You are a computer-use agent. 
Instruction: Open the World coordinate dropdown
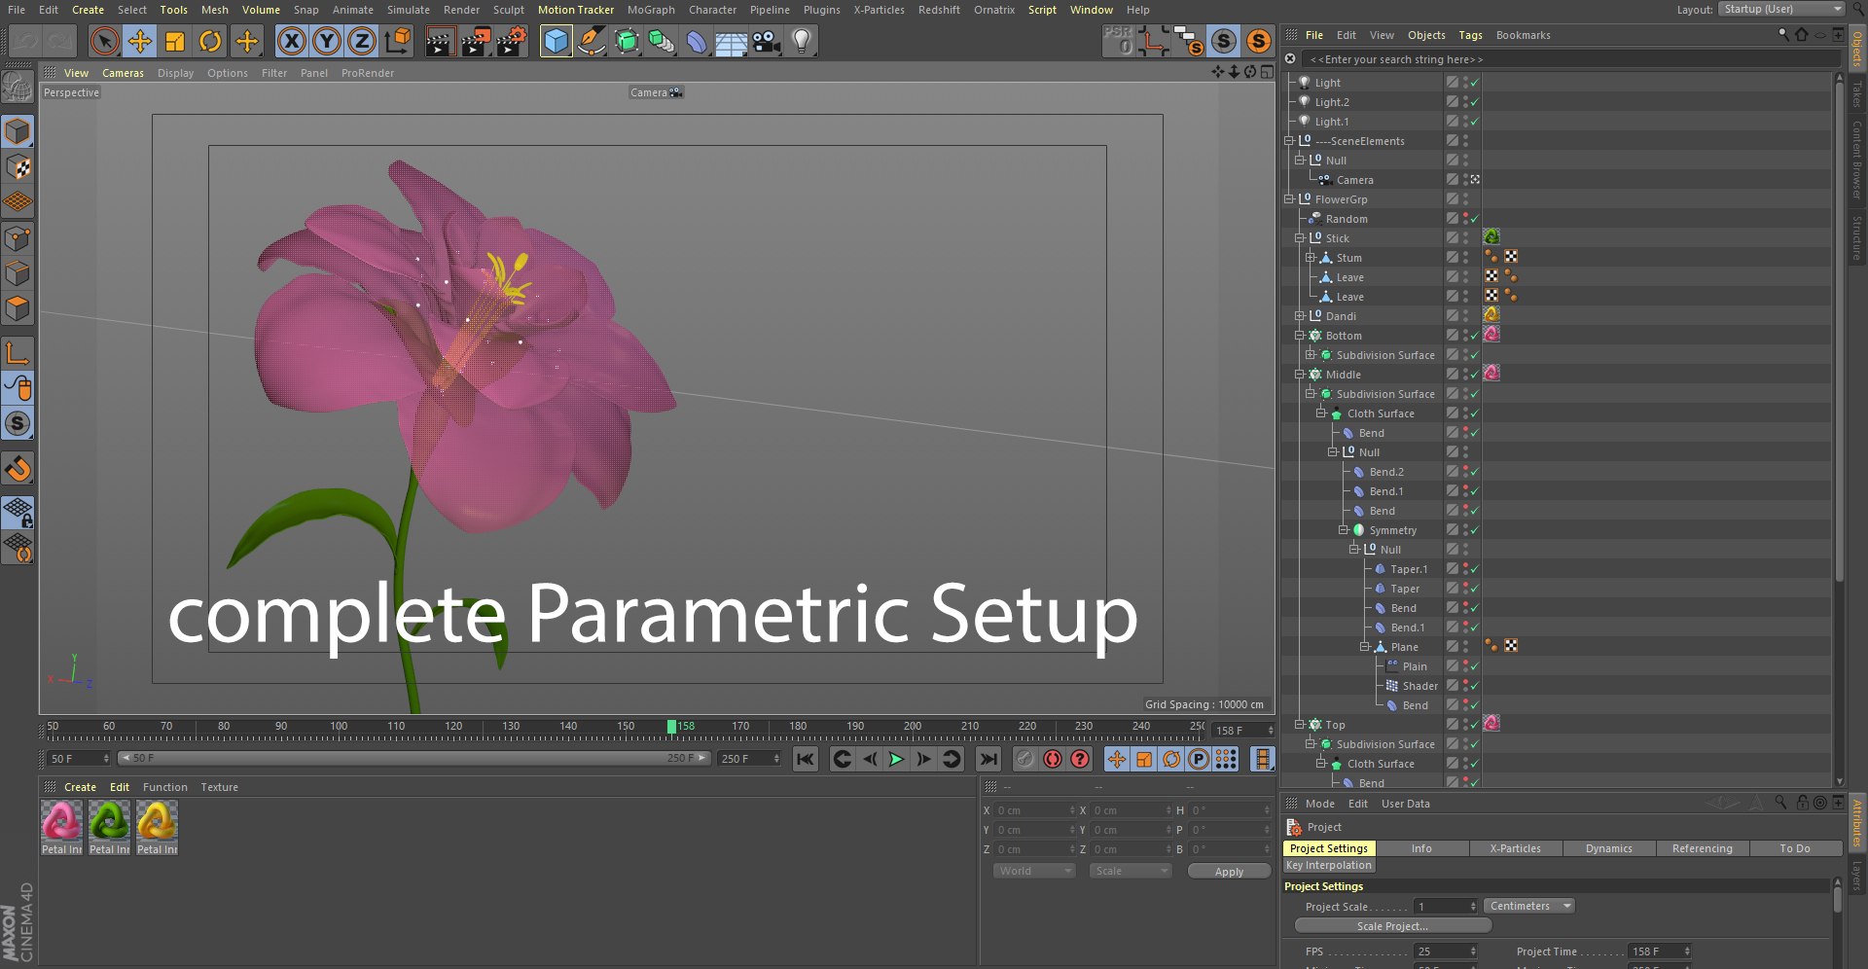click(1034, 871)
